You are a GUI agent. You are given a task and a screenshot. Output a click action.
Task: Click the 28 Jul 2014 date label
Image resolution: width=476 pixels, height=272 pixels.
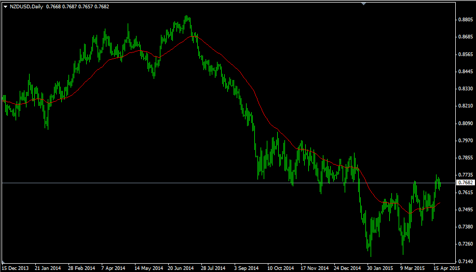pos(213,268)
